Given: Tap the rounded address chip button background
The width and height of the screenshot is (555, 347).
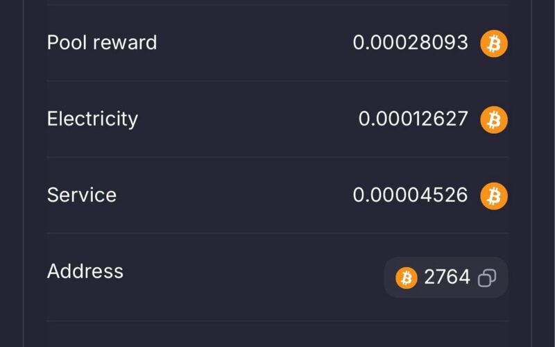Looking at the screenshot, I should click(x=446, y=278).
